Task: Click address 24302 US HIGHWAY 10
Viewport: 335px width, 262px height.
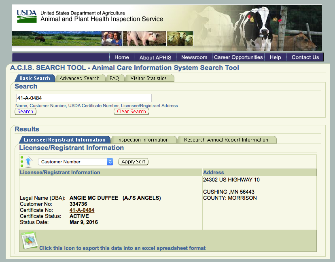Action: (231, 180)
